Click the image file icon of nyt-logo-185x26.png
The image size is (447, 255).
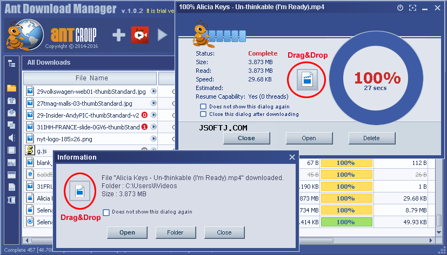[x=30, y=139]
